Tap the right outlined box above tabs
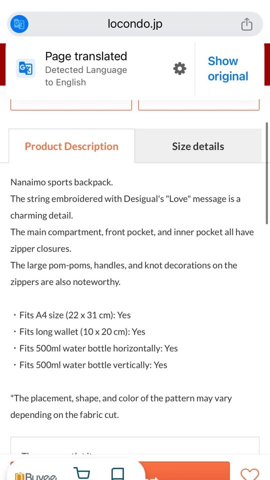Image resolution: width=270 pixels, height=480 pixels. point(199,104)
